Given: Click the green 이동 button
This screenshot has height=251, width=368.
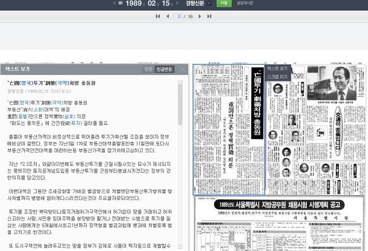Looking at the screenshot, I should point(224,3).
